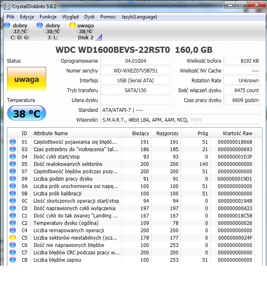267x283 pixels.
Task: Click the disk title WDC WD1600BEVS-22RST0
Action: [x=113, y=50]
